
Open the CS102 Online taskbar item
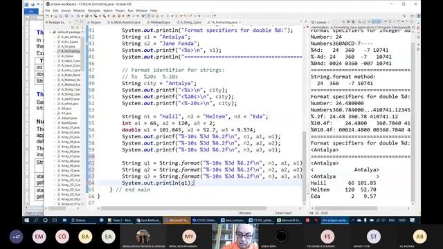(x=205, y=220)
